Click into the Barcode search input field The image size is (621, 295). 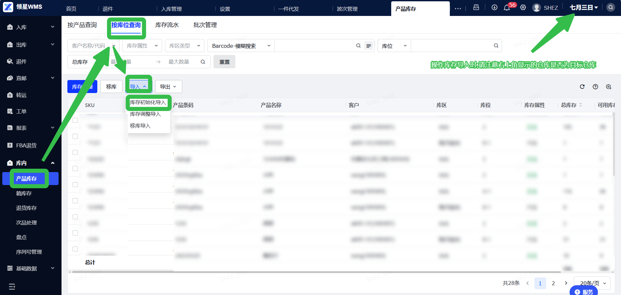point(314,46)
